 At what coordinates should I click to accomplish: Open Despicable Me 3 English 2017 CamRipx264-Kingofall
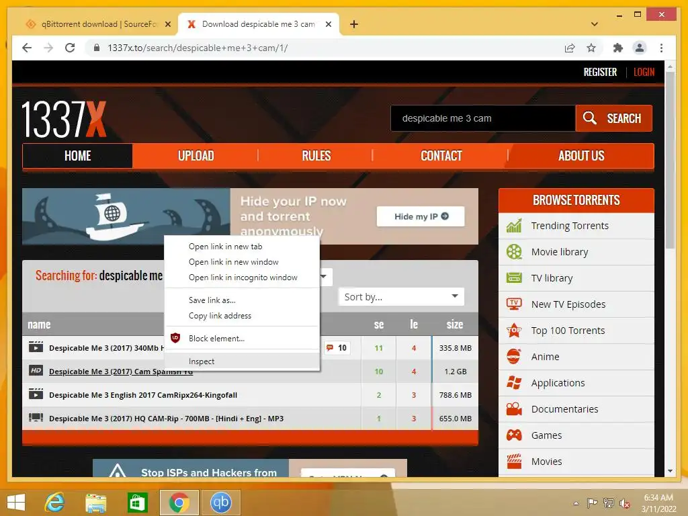tap(143, 395)
